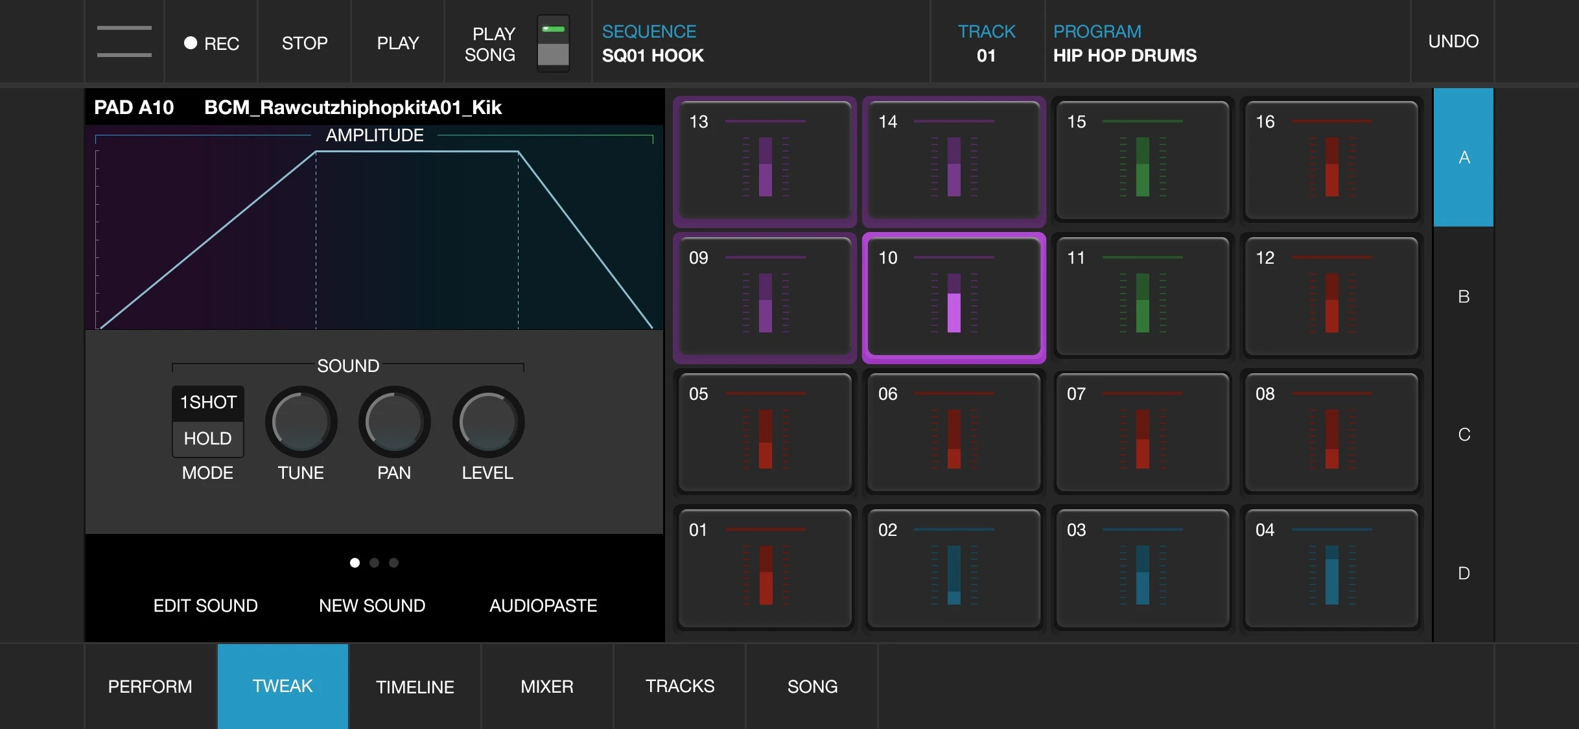Select 1SHOT mode
1579x729 pixels.
point(208,402)
